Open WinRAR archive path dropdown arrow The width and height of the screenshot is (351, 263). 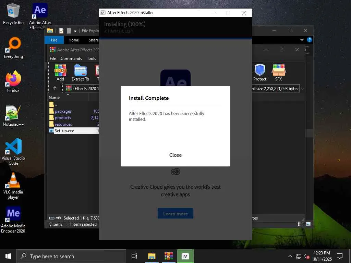303,89
